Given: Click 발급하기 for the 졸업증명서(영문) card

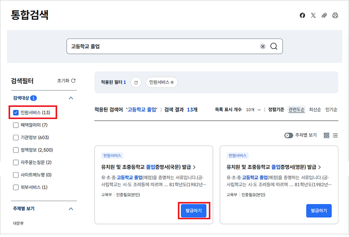Looking at the screenshot, I should click(x=319, y=211).
